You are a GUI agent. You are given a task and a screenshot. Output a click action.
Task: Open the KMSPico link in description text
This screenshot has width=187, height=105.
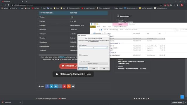coord(62,57)
